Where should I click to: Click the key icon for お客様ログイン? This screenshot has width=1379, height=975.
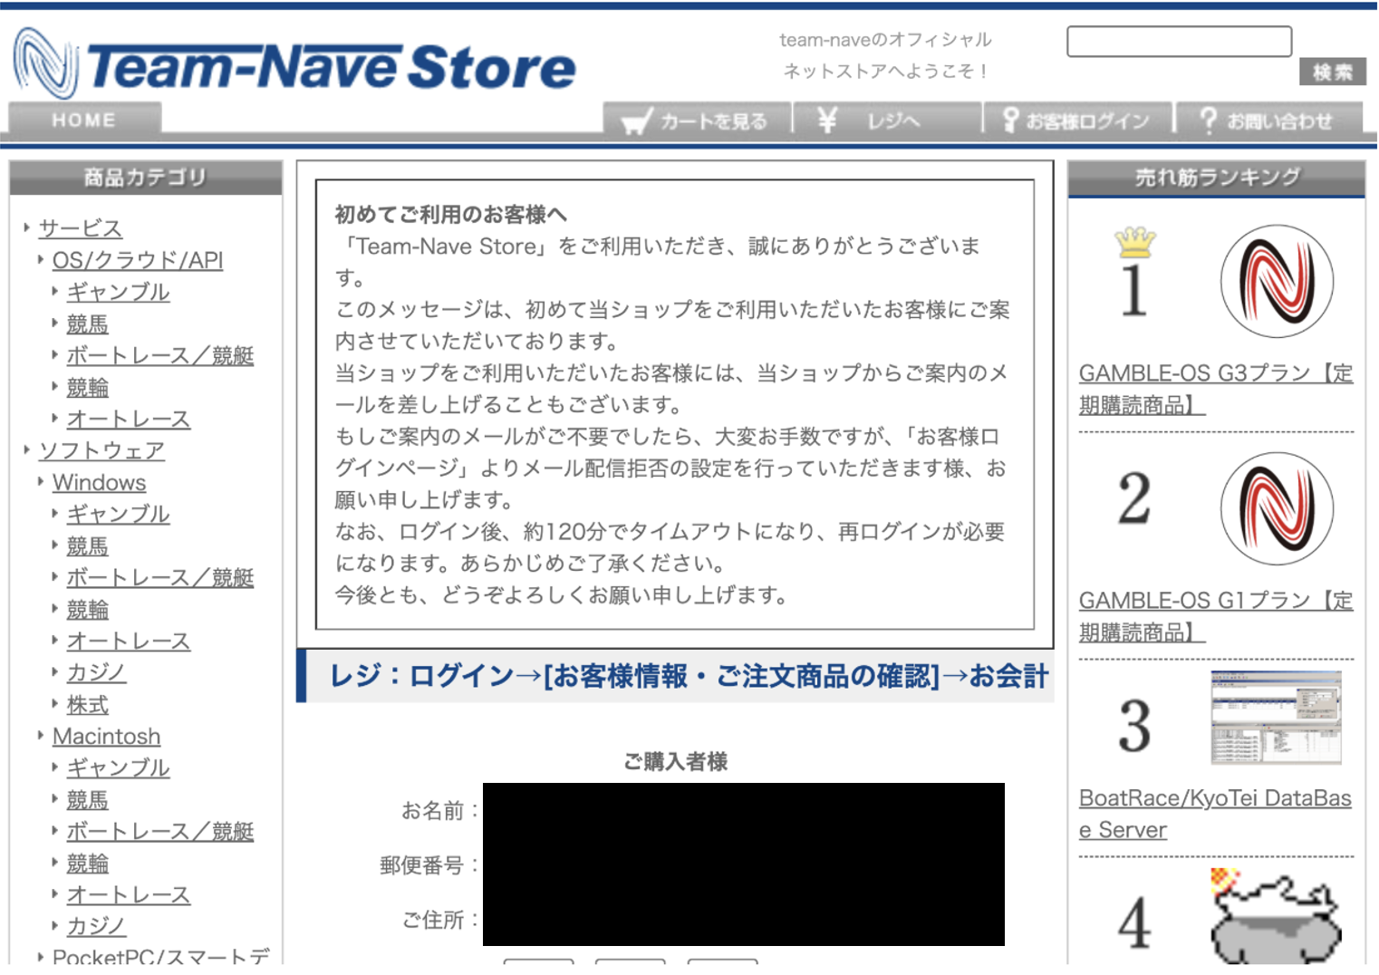tap(1010, 121)
